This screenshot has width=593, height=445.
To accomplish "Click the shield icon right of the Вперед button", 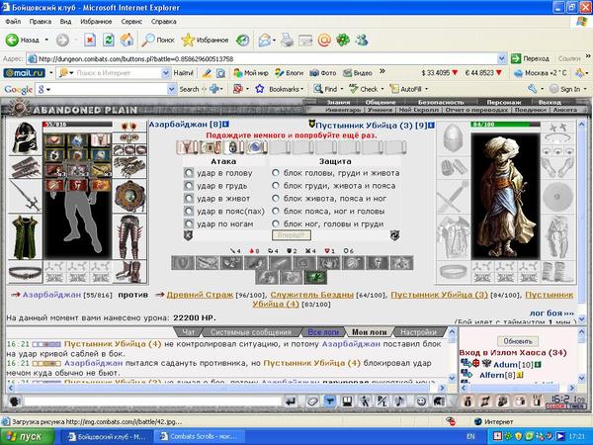I will click(394, 235).
